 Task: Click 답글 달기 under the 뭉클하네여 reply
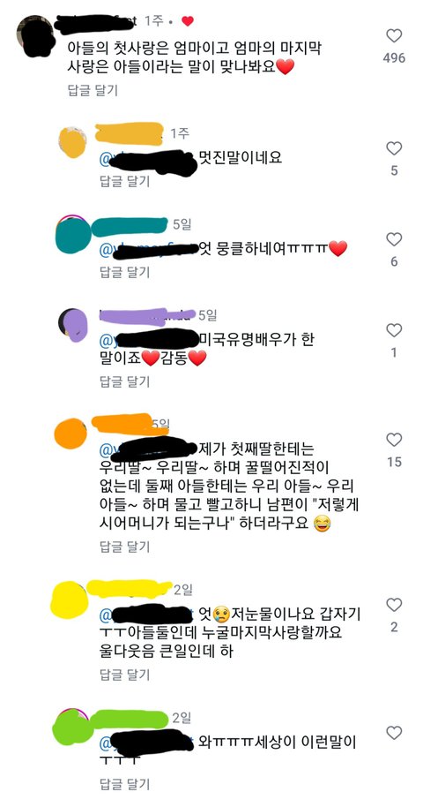coord(124,272)
